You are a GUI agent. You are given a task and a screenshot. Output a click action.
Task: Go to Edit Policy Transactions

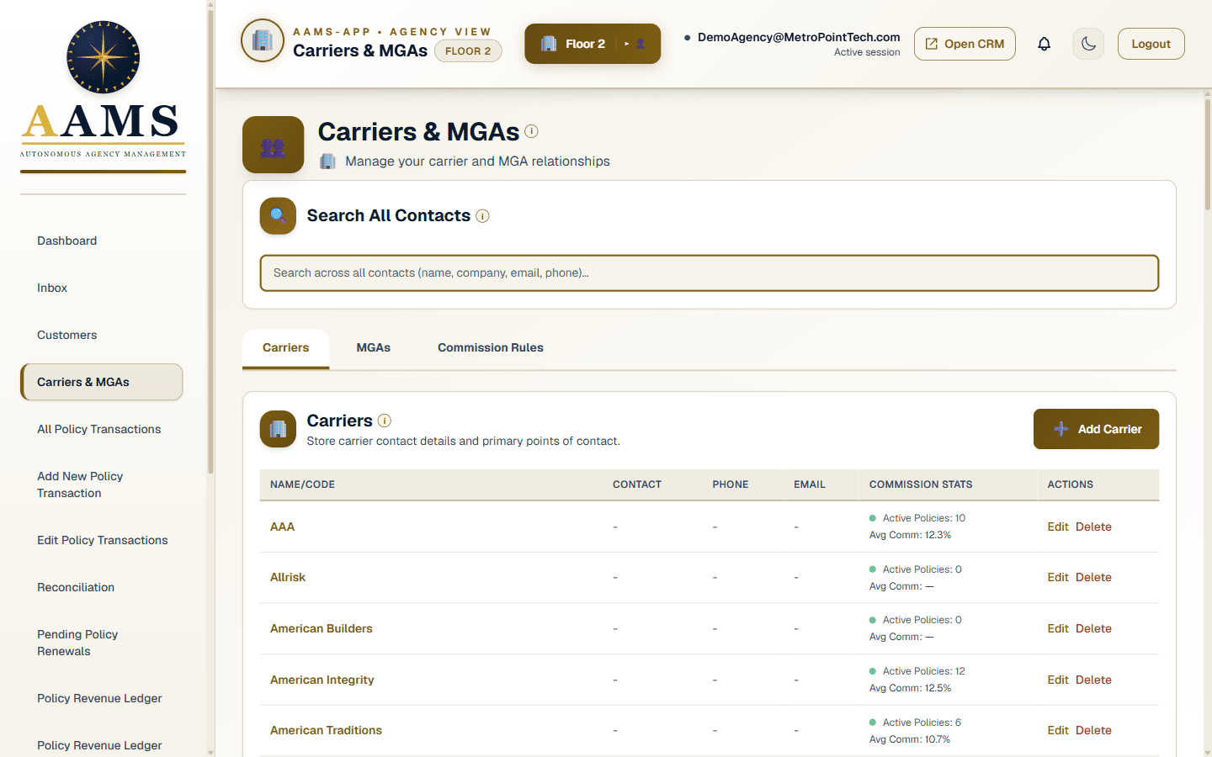coord(101,540)
